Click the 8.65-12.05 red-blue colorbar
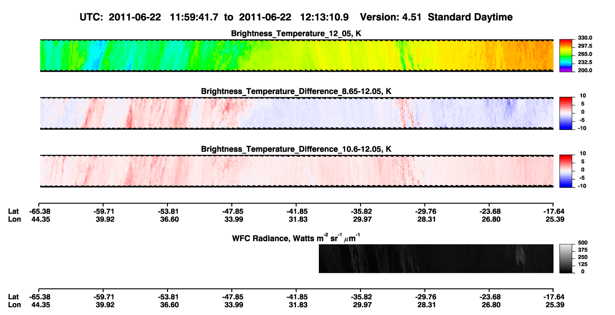 [x=566, y=113]
